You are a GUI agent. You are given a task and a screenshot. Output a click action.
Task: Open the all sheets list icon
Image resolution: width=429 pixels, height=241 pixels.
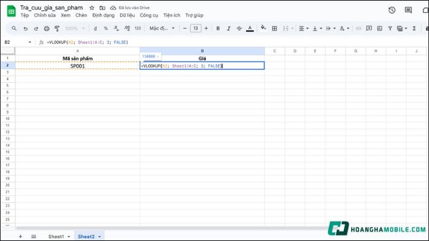coord(34,236)
